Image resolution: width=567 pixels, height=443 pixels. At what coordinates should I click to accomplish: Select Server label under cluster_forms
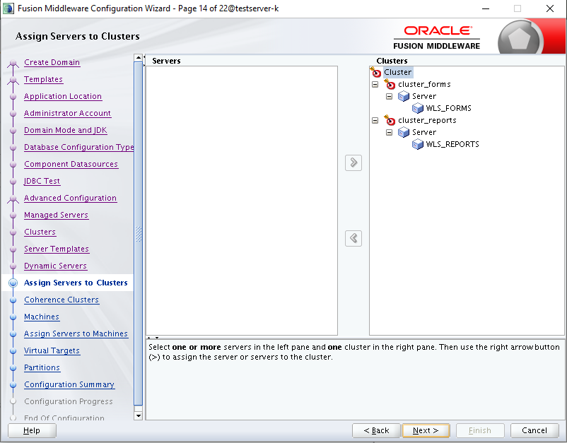pyautogui.click(x=424, y=96)
